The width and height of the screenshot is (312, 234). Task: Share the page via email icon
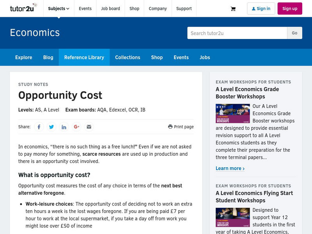pos(89,127)
